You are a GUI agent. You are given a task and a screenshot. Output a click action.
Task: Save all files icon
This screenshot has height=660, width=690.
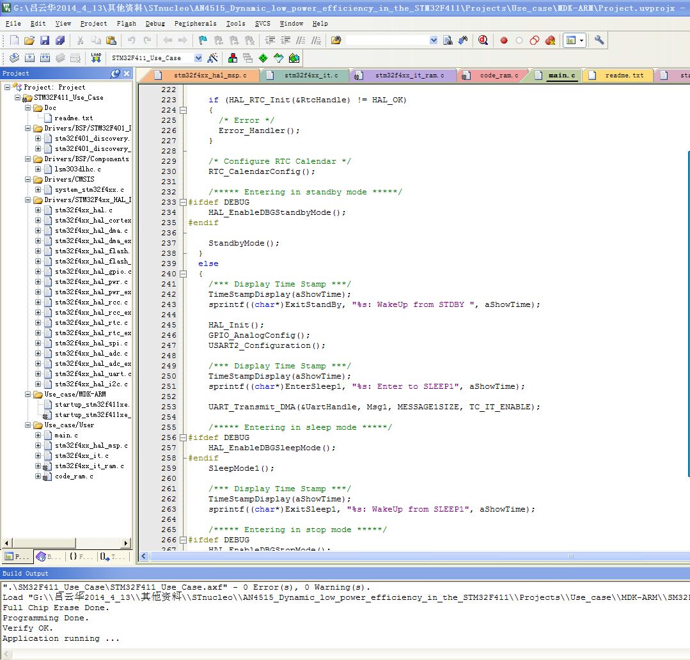(x=60, y=40)
